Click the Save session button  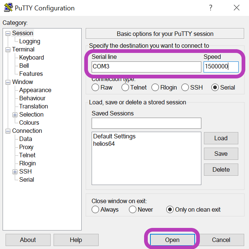221,154
